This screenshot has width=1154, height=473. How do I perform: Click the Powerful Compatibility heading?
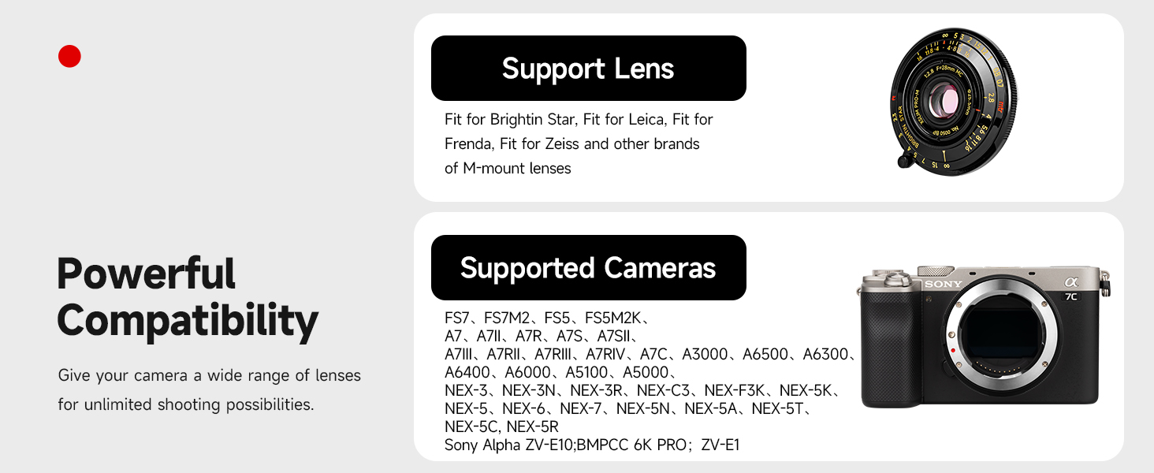coord(188,296)
